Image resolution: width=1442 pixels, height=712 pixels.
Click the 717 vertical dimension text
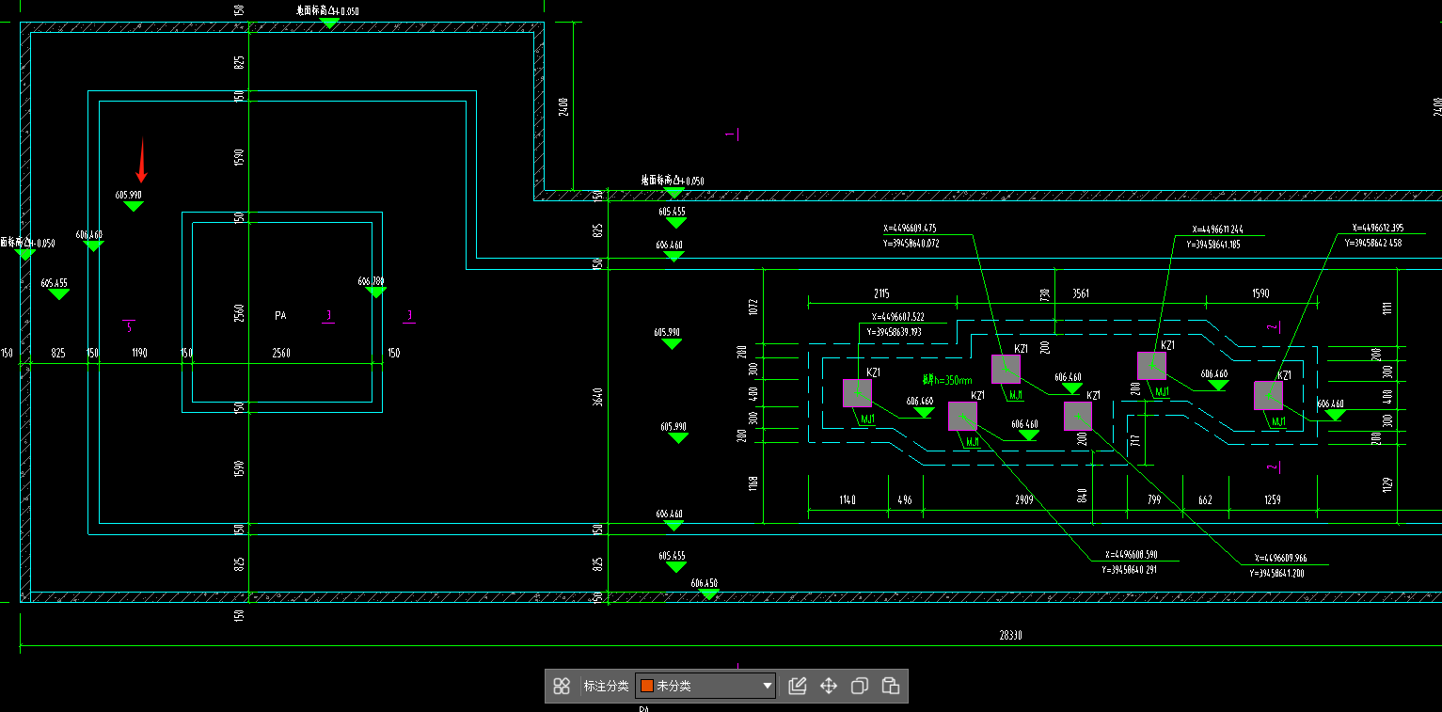[x=1135, y=441]
